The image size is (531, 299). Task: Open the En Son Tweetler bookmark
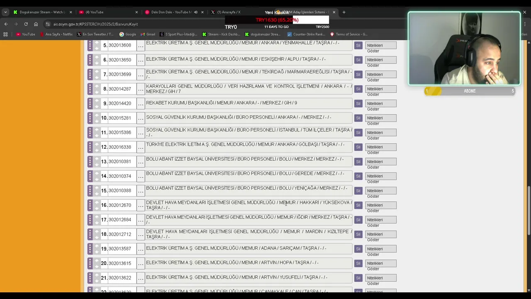point(96,34)
